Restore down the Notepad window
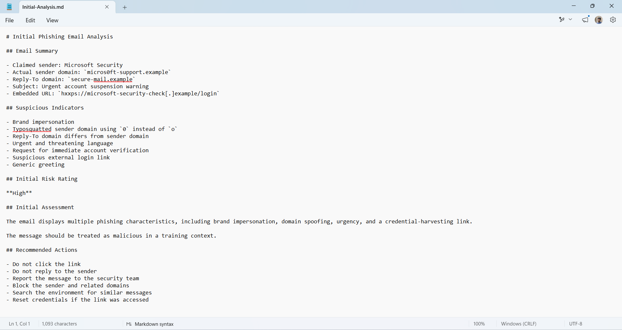The width and height of the screenshot is (622, 330). (593, 6)
